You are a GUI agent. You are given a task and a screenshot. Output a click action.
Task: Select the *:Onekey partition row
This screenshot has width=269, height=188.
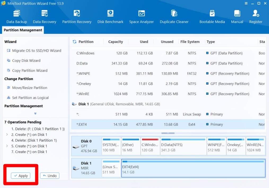coord(168,84)
